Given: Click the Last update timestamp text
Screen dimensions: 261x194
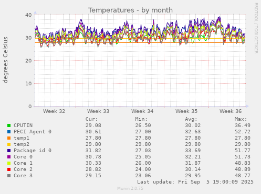Looking at the screenshot, I should (195, 182).
